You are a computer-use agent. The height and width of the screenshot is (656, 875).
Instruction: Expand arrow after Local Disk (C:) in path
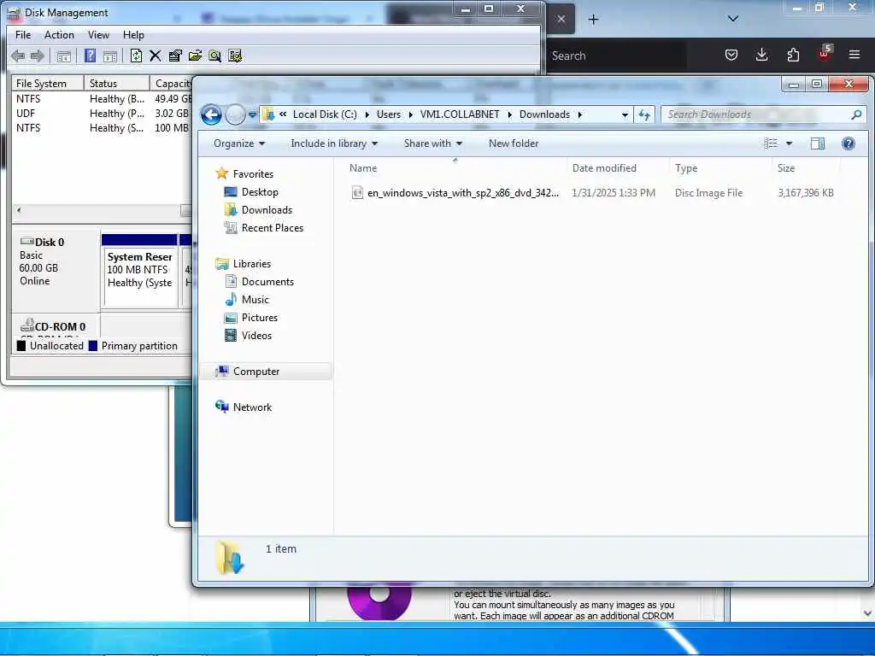pos(367,114)
